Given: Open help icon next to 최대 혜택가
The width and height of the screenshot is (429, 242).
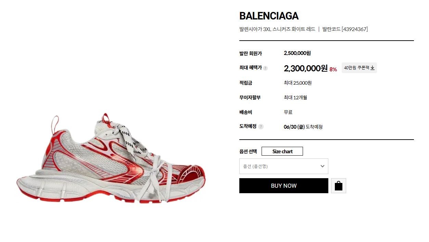Looking at the screenshot, I should (265, 68).
